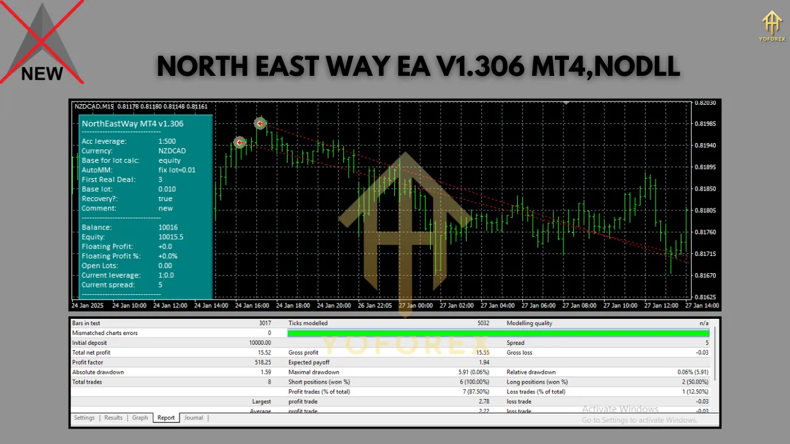
Task: Click the NorthEastWay MT4 v1.306 panel title
Action: 133,123
